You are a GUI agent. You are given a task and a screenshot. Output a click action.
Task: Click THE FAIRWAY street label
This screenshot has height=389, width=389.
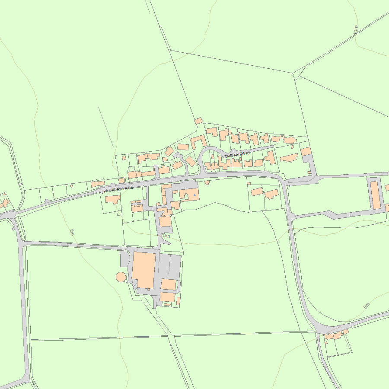[x=237, y=155]
